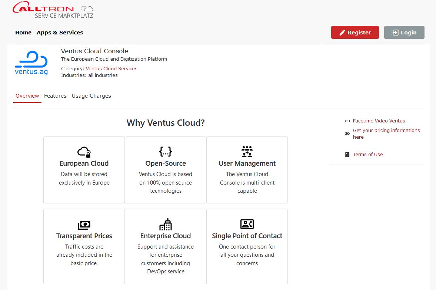This screenshot has width=436, height=290.
Task: Click link icon beside Facetime Video Ventus
Action: coord(347,121)
